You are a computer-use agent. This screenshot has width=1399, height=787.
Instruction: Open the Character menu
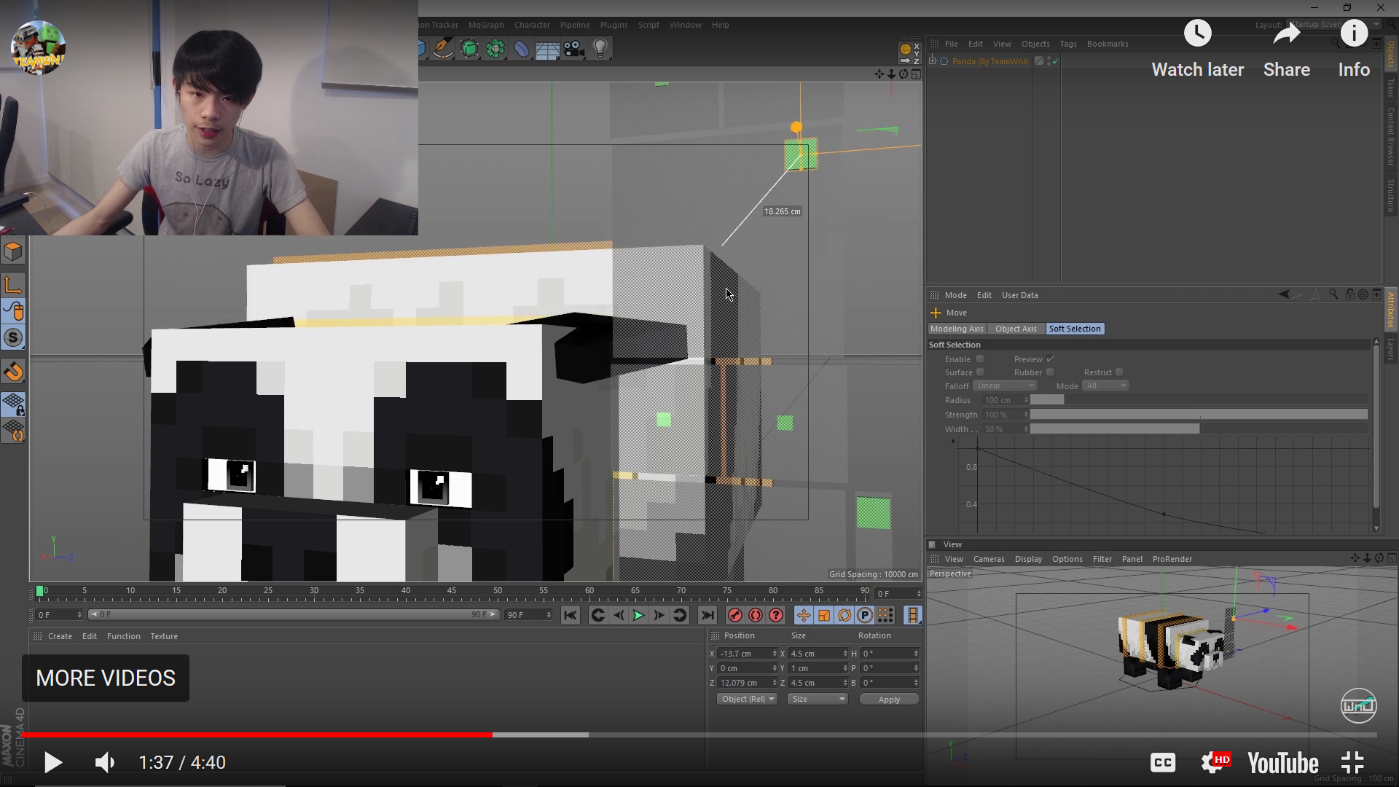pyautogui.click(x=532, y=25)
